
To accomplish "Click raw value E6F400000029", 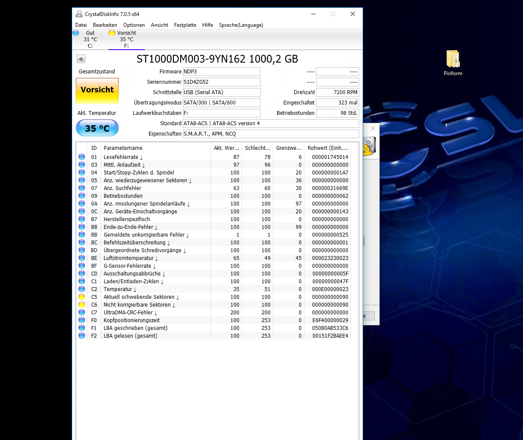I will 330,320.
